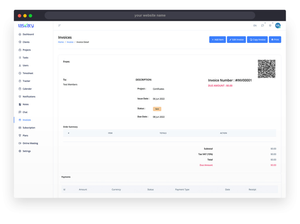Click the Settings gear icon in sidebar
Screen dimensions: 300x224
coord(20,151)
